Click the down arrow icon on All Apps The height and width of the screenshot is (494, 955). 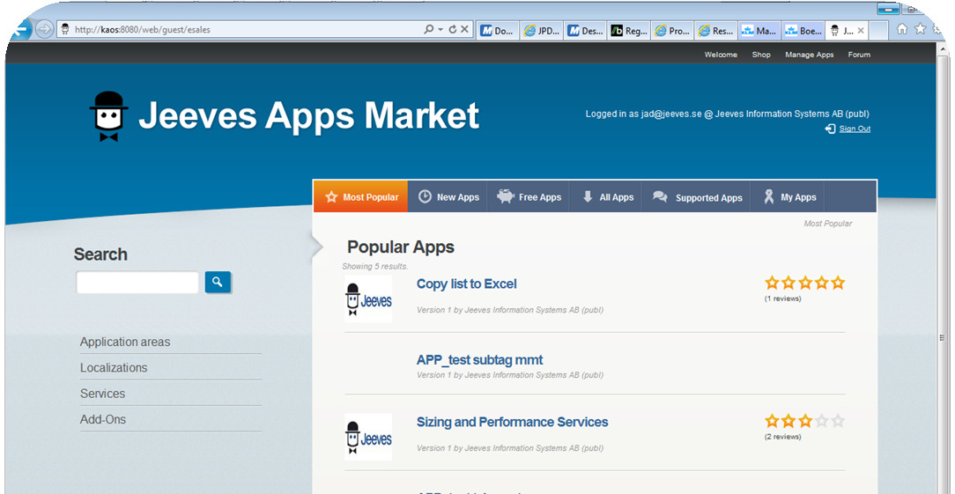(x=588, y=196)
